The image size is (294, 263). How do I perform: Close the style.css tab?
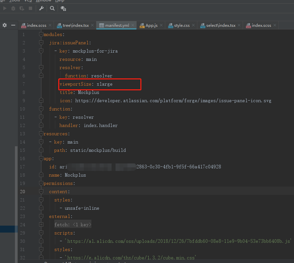[x=193, y=25]
